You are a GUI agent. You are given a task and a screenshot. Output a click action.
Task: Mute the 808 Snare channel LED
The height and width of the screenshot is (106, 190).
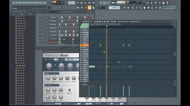tap(37, 28)
